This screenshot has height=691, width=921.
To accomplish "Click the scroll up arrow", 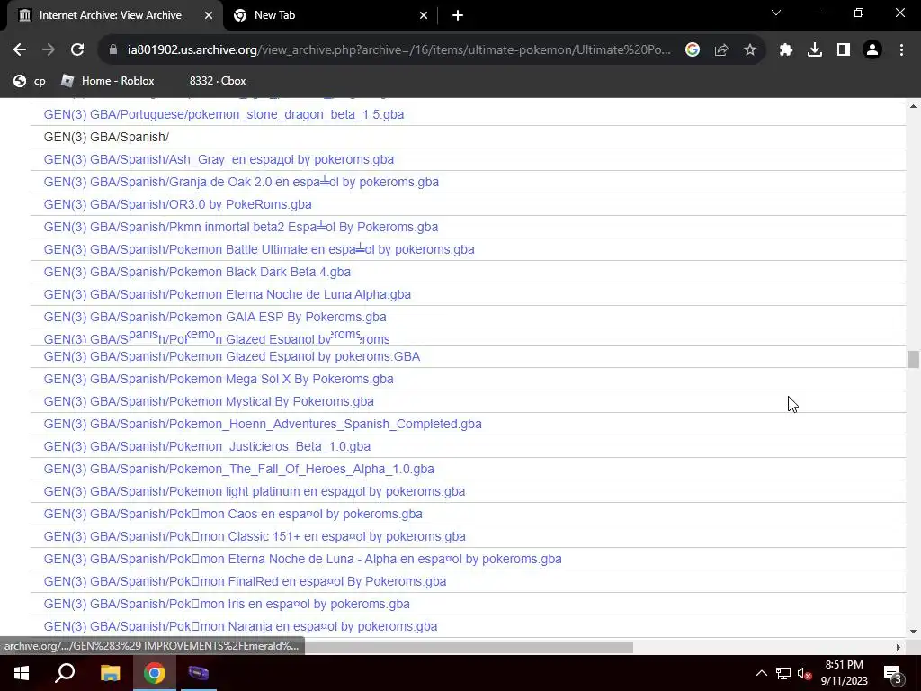I will [913, 106].
